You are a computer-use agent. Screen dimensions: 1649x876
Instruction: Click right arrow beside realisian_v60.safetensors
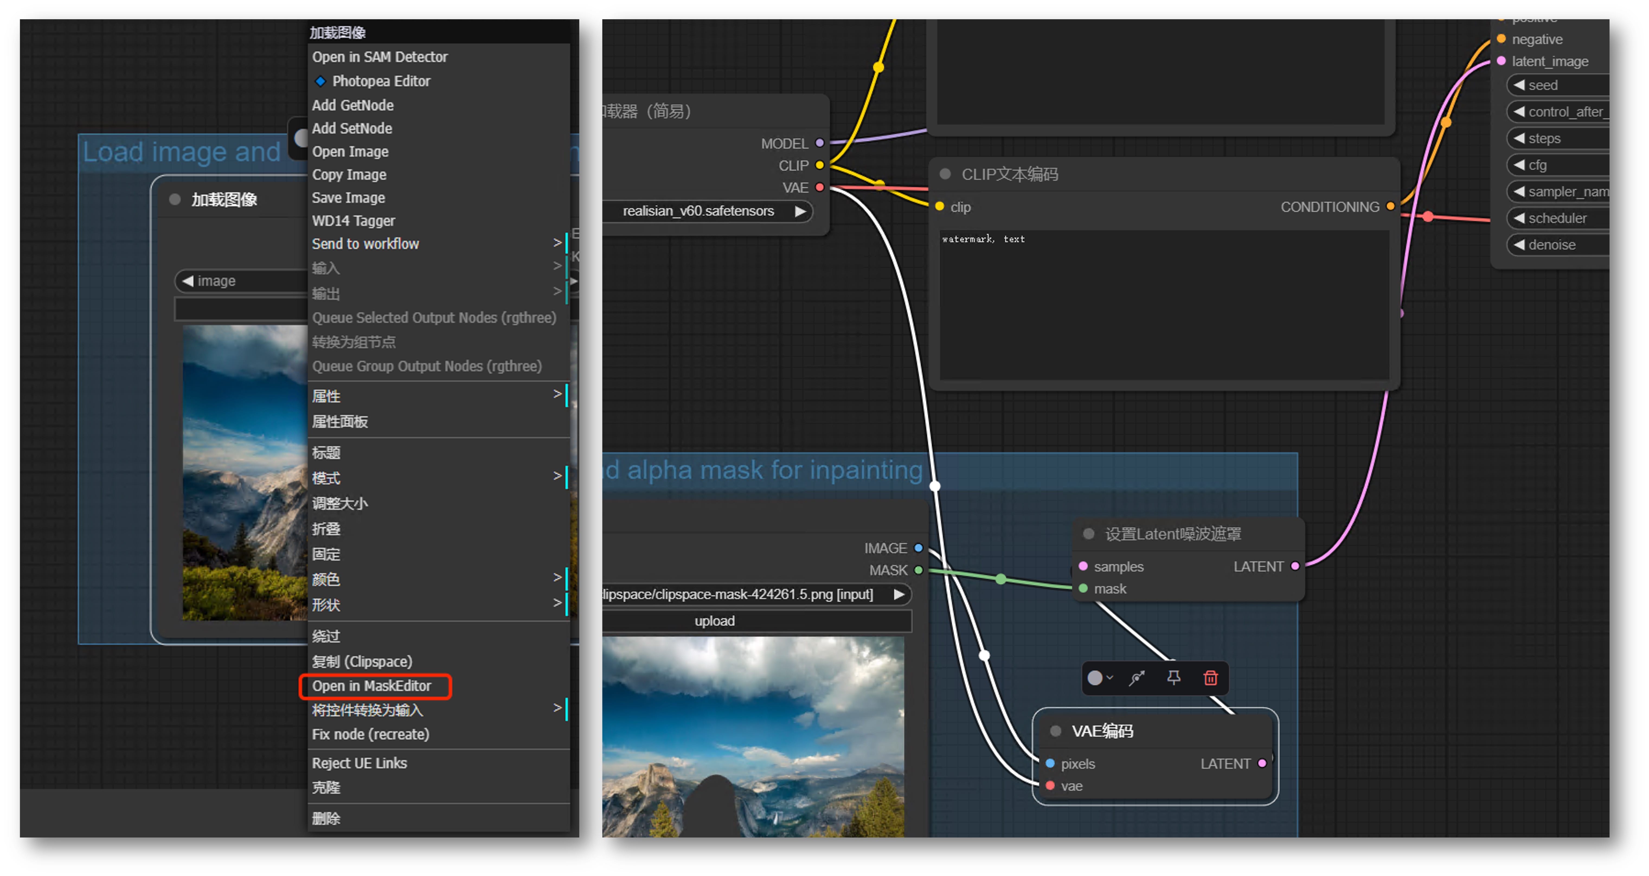click(x=800, y=211)
